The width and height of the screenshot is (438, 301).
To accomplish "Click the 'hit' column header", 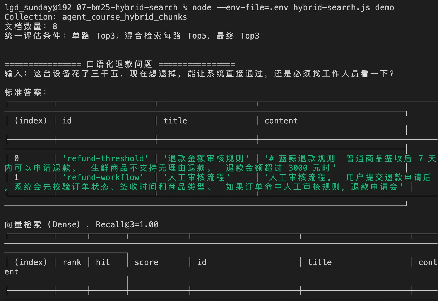I will [x=103, y=262].
